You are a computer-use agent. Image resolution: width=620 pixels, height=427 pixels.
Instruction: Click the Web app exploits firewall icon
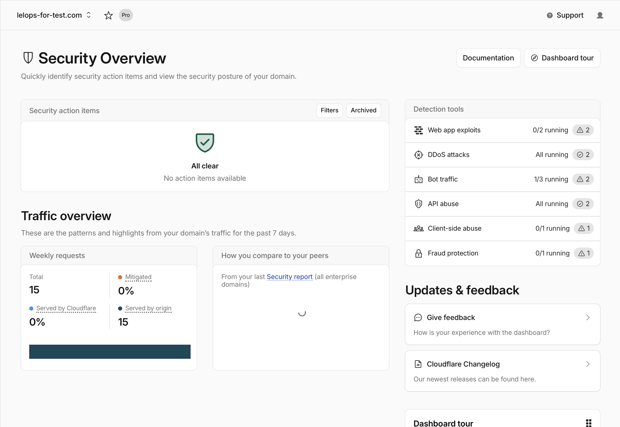[418, 130]
